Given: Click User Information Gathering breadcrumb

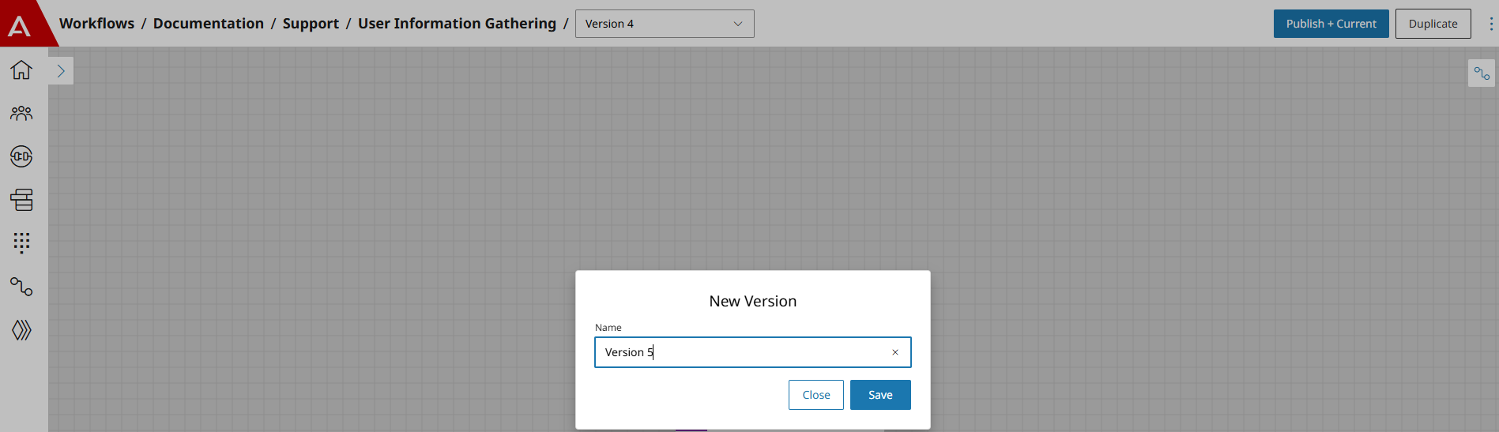Looking at the screenshot, I should [457, 24].
